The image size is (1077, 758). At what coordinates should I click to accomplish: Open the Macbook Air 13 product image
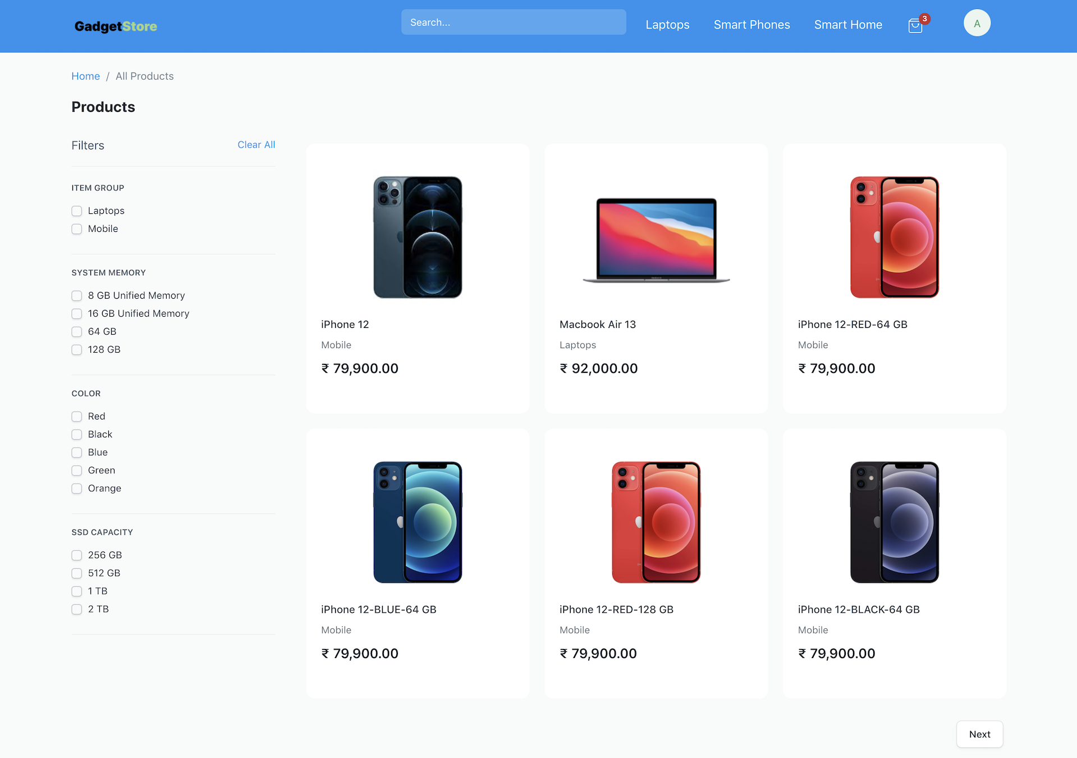click(656, 239)
